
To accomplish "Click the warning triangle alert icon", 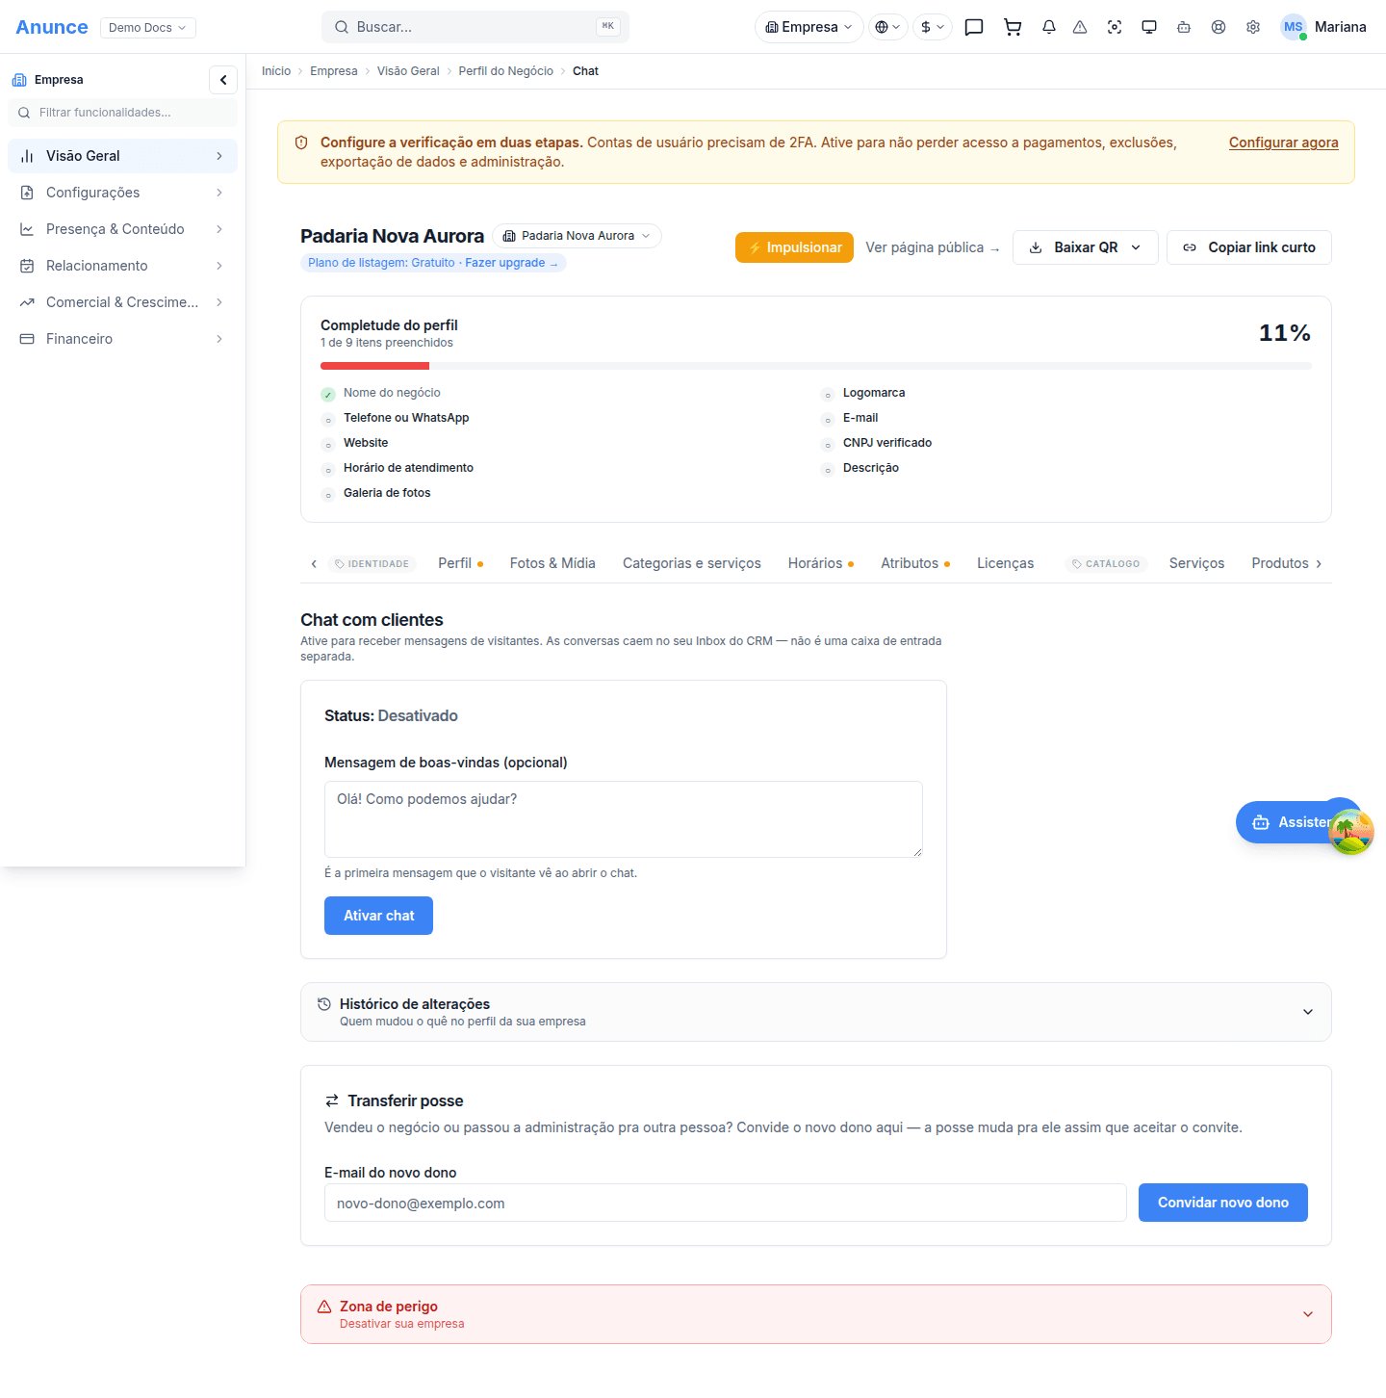I will tap(1080, 27).
